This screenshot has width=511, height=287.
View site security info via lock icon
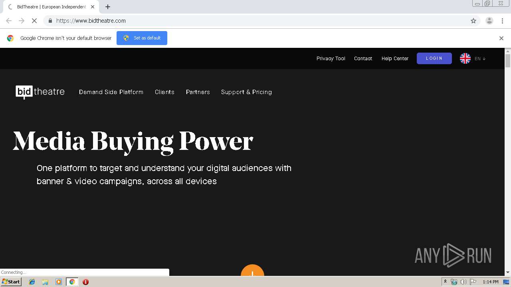tap(50, 21)
